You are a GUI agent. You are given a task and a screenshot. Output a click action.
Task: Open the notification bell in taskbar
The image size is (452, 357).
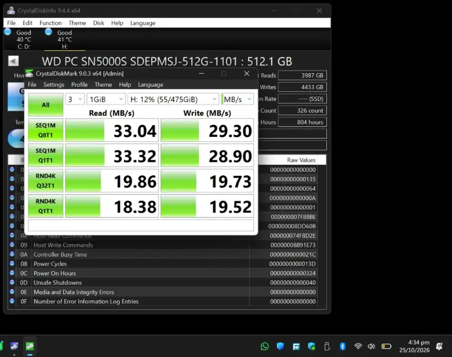(x=439, y=346)
